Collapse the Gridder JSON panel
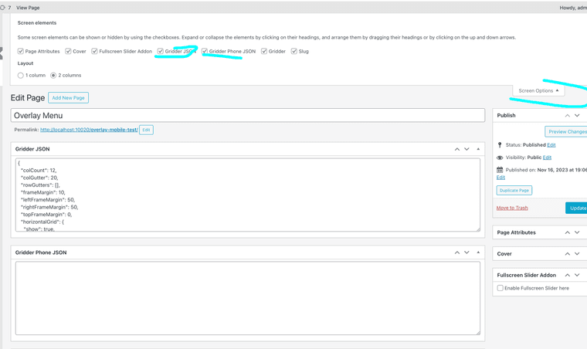Screen dimensions: 587x349 pos(478,149)
